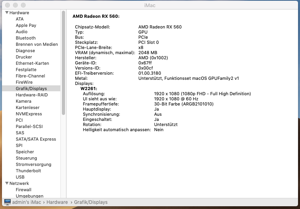Open Fibre-Channel entry
The height and width of the screenshot is (209, 300).
[30, 76]
